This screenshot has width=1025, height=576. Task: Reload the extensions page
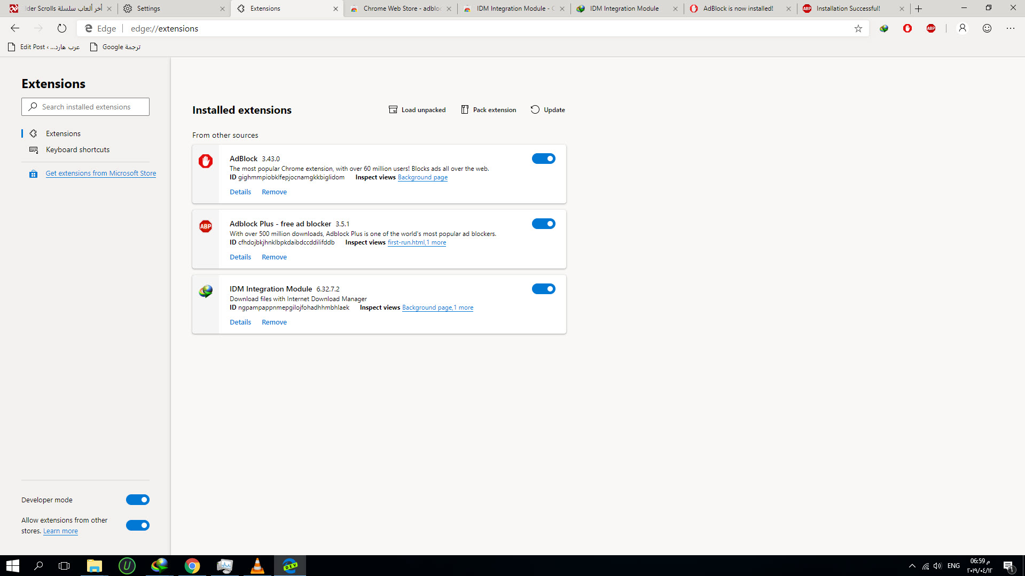click(62, 28)
